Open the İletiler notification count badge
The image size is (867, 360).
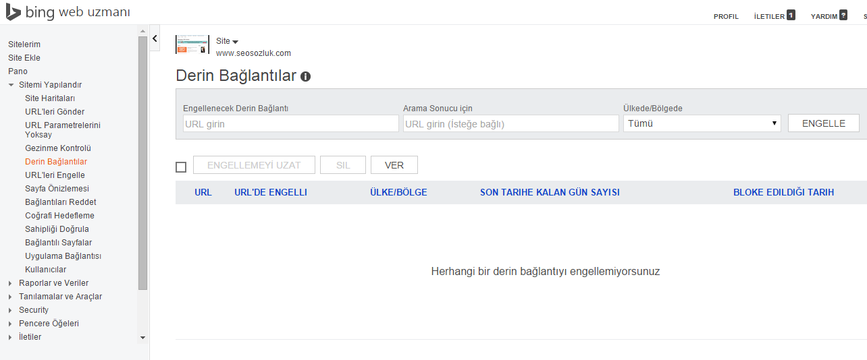click(791, 15)
